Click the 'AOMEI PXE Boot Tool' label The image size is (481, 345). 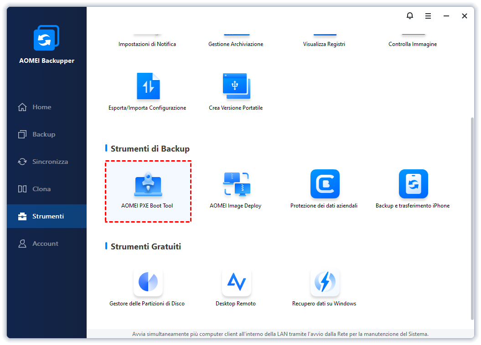coord(147,206)
